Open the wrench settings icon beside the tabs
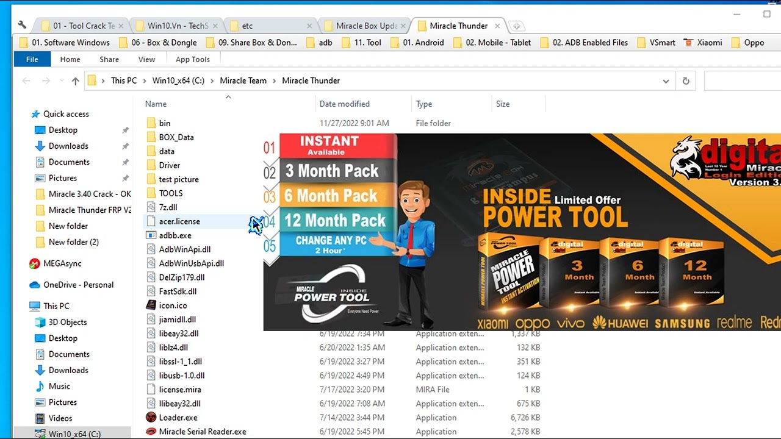The width and height of the screenshot is (781, 439). coord(22,26)
